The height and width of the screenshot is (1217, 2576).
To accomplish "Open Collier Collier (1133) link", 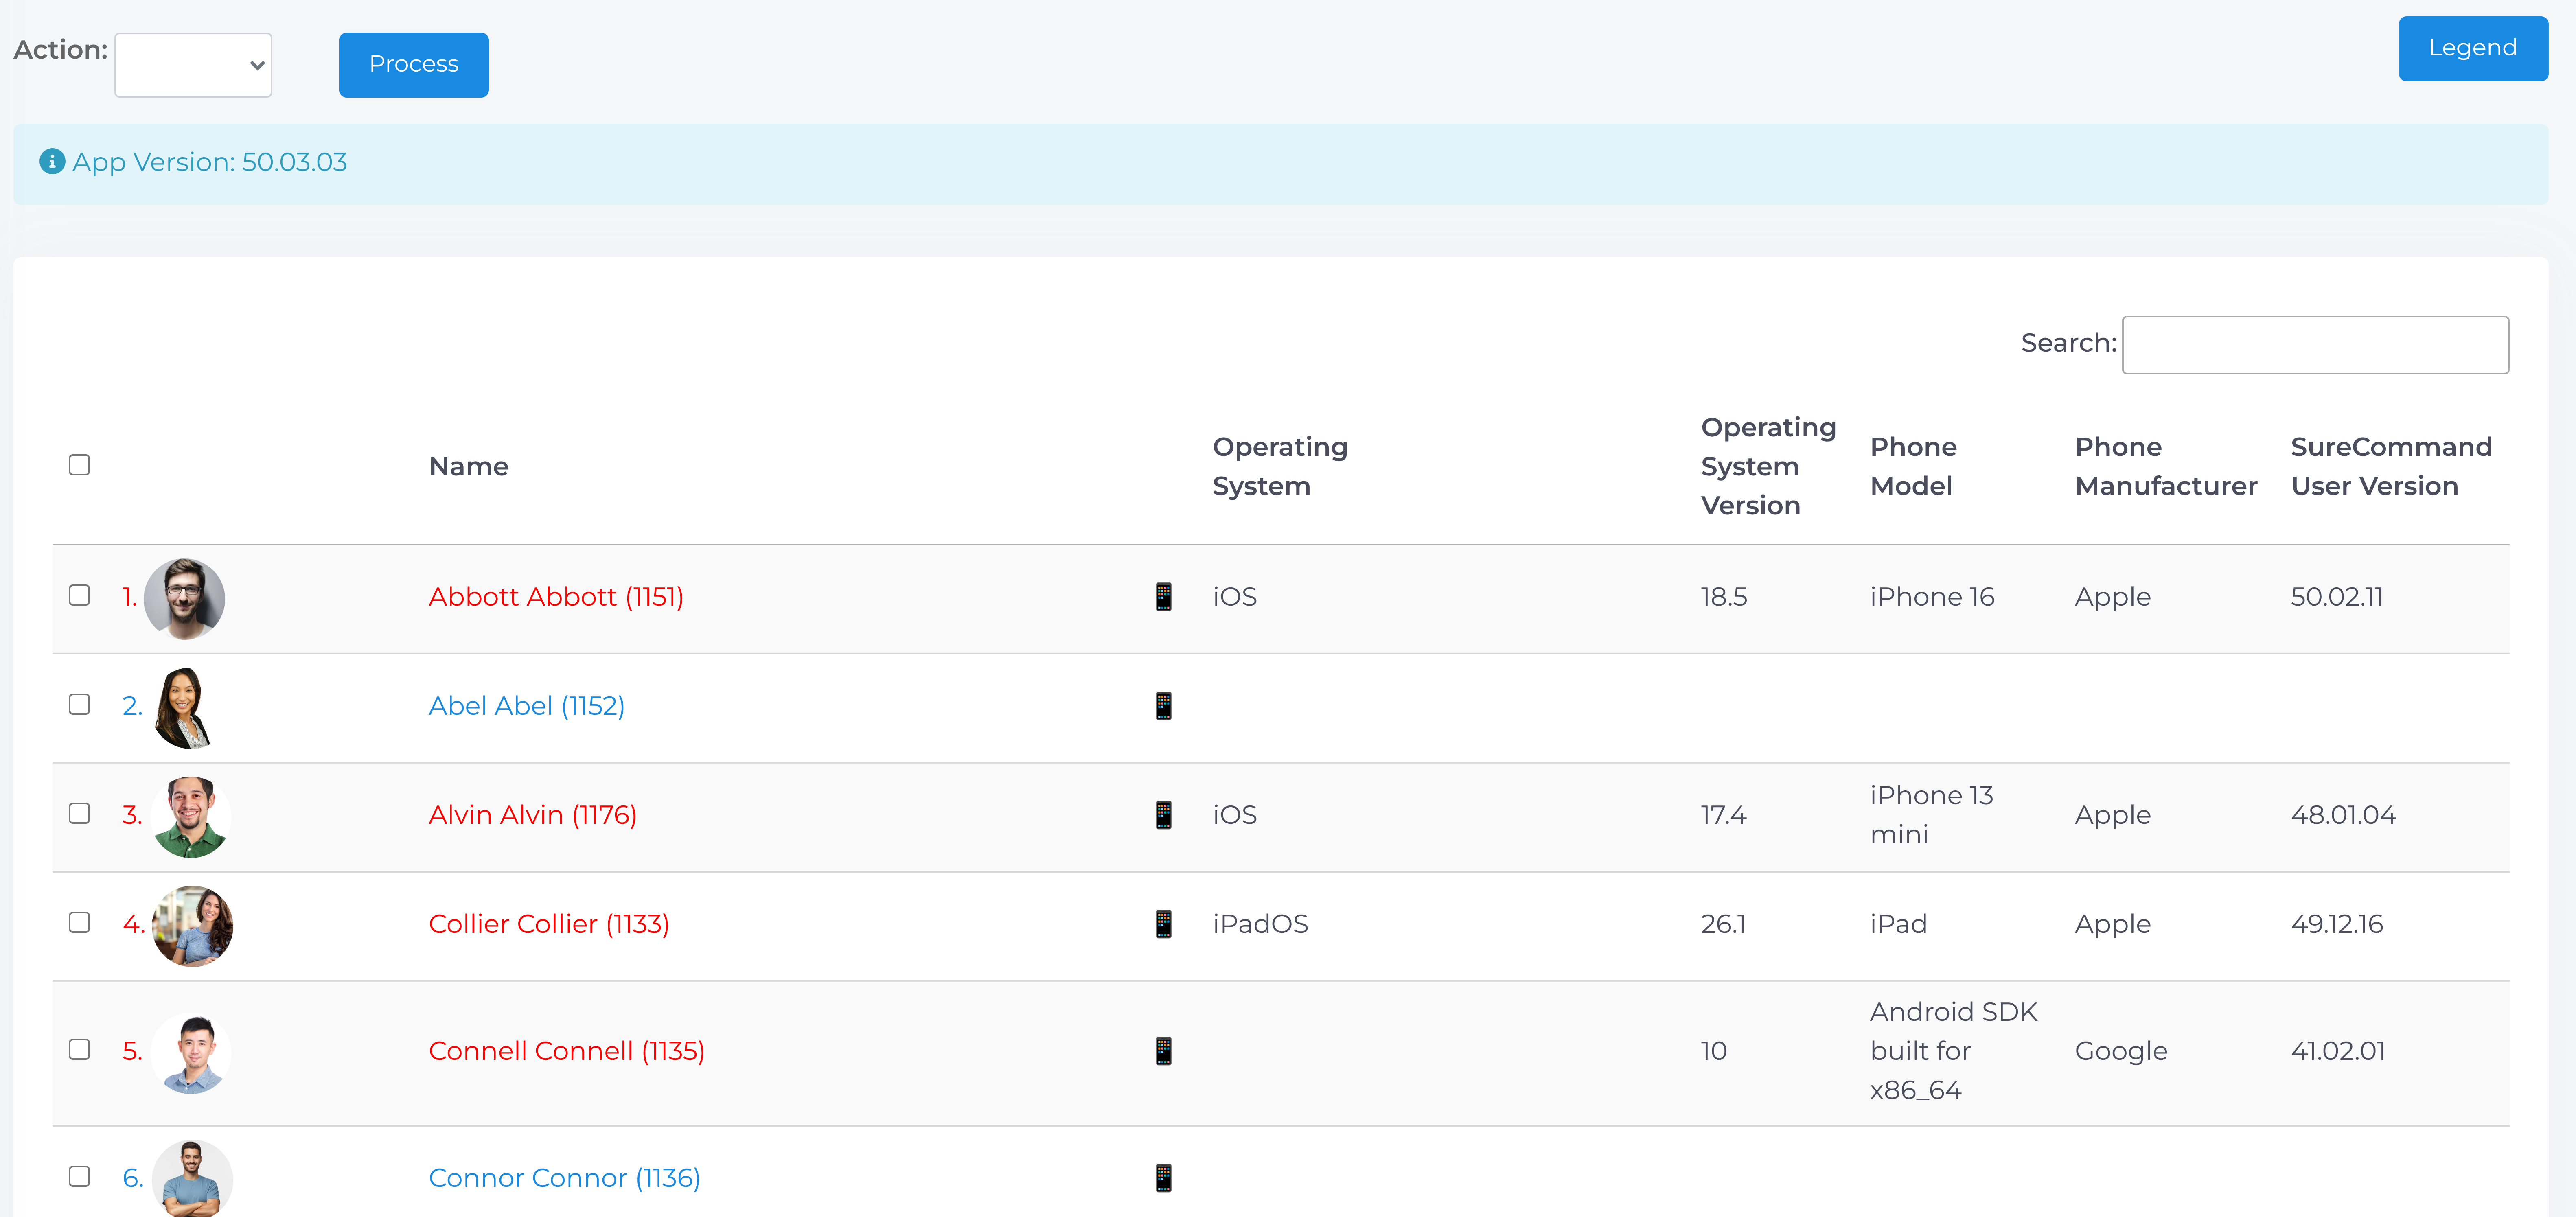I will click(x=549, y=924).
